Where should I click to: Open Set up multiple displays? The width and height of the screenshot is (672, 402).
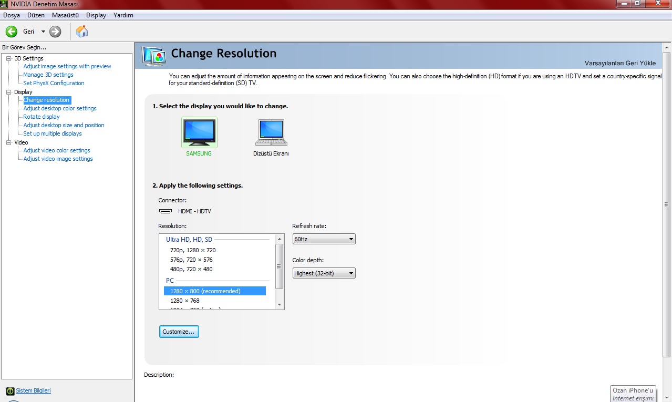pos(53,133)
